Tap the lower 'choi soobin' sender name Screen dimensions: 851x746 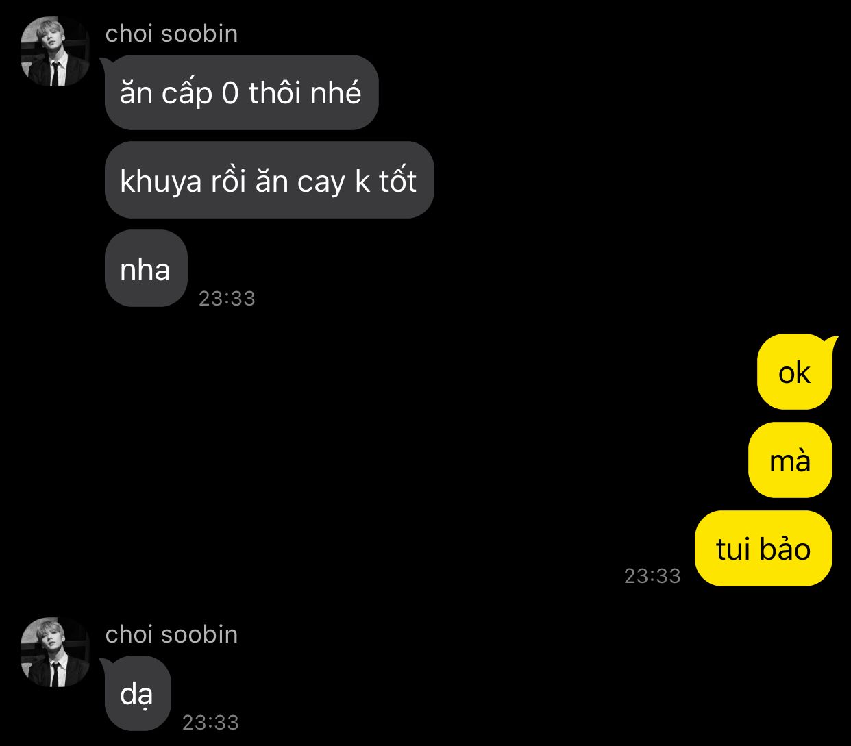coord(171,634)
